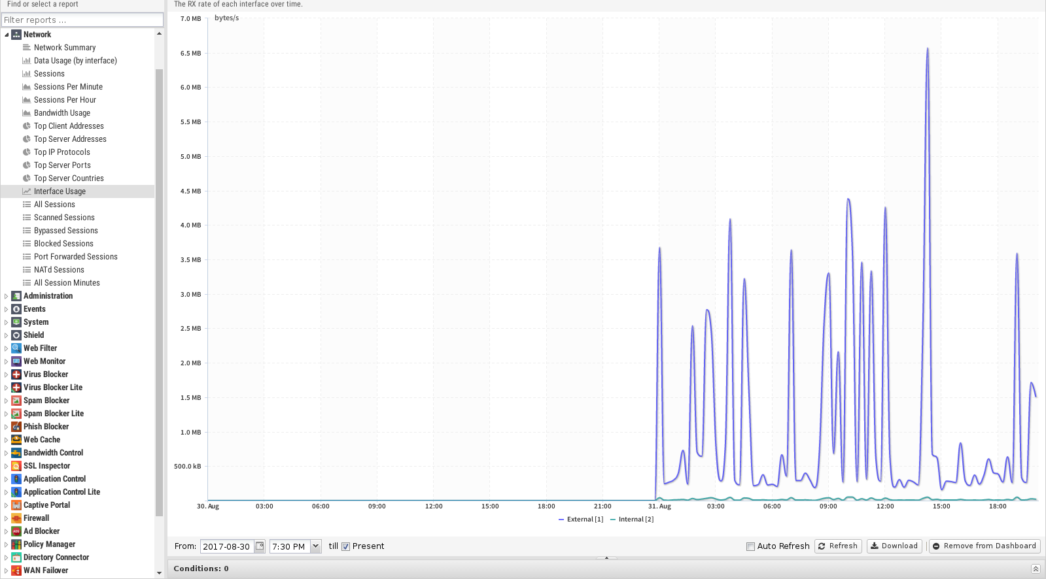
Task: Click the Shield app icon
Action: [16, 335]
